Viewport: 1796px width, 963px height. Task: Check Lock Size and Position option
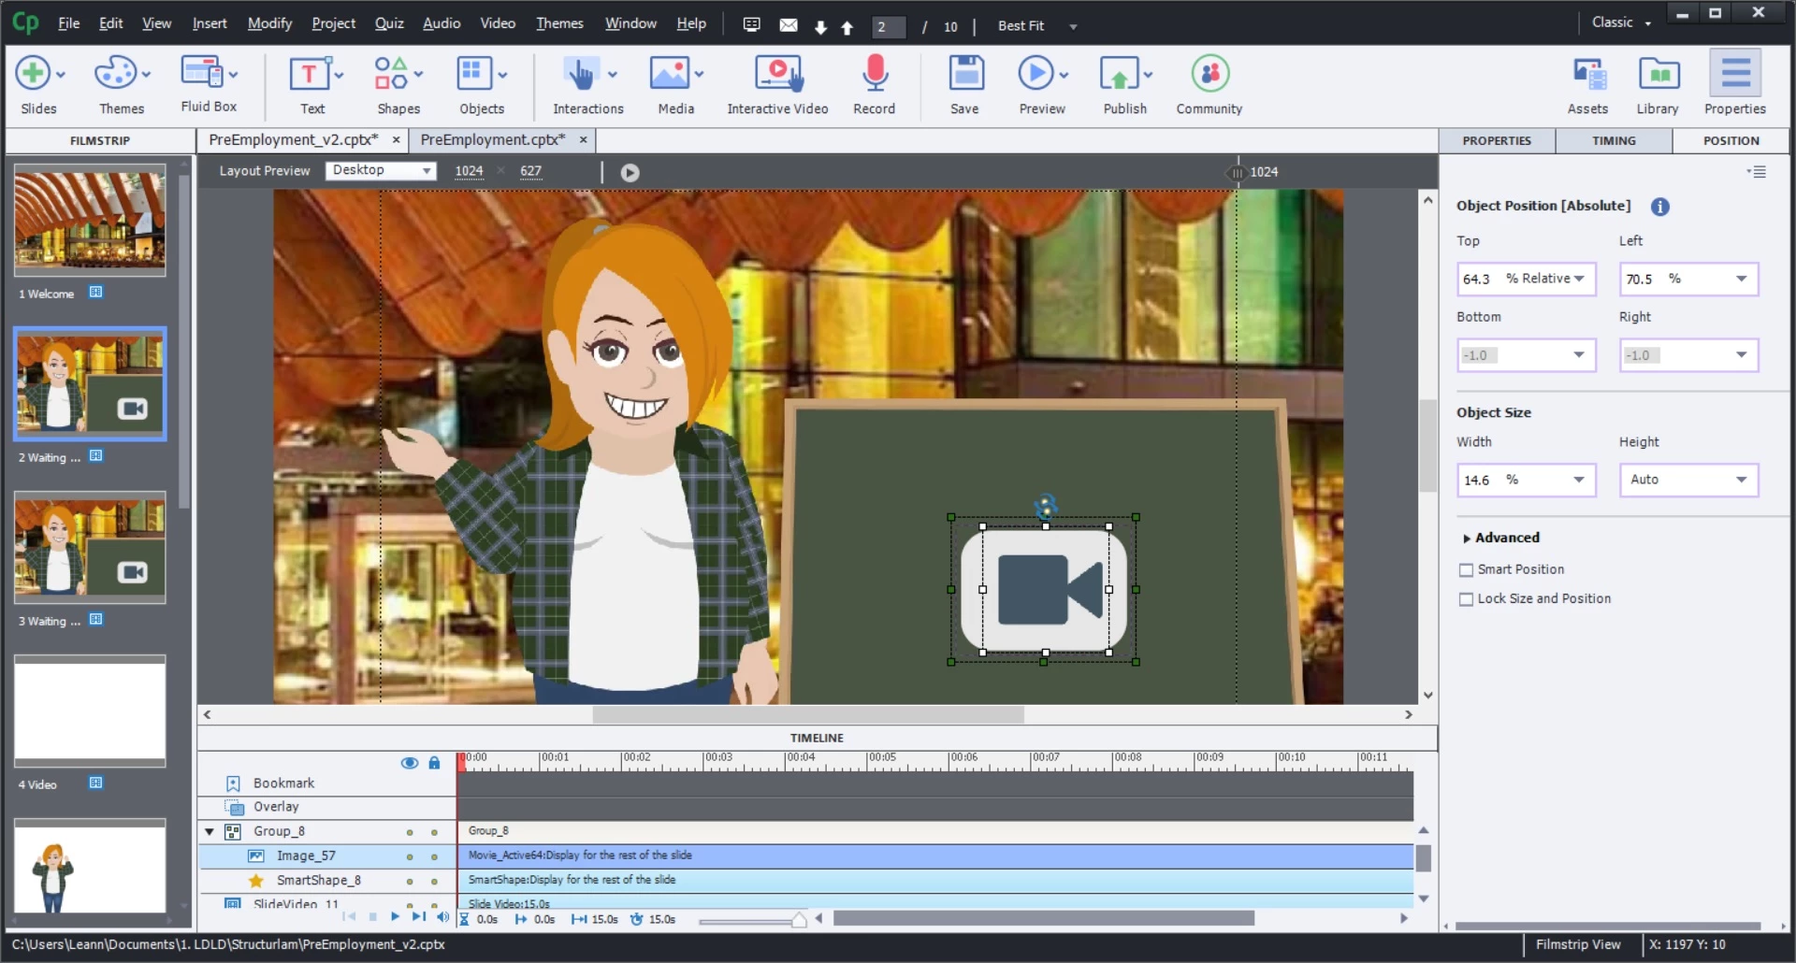[1466, 599]
